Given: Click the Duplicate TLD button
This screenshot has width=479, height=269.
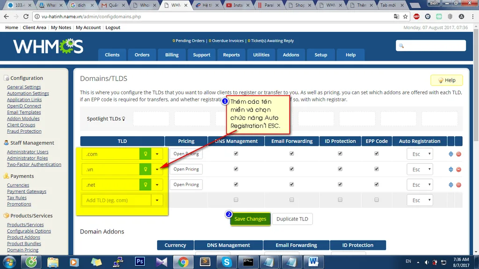Looking at the screenshot, I should point(292,219).
